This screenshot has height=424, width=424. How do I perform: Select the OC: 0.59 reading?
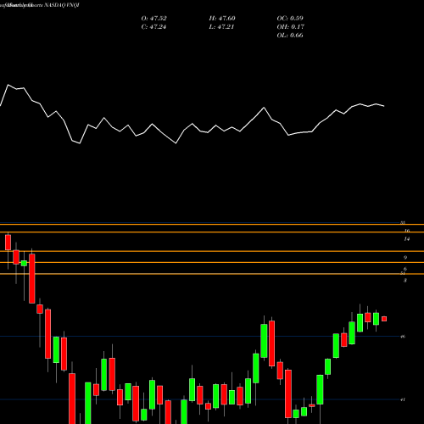click(290, 19)
